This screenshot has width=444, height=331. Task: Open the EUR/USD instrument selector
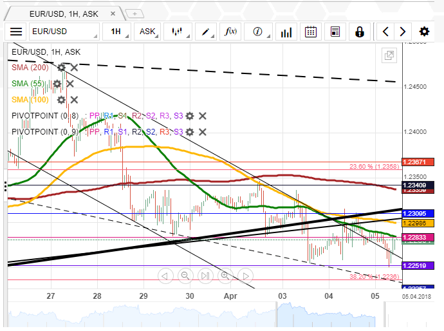pyautogui.click(x=64, y=32)
